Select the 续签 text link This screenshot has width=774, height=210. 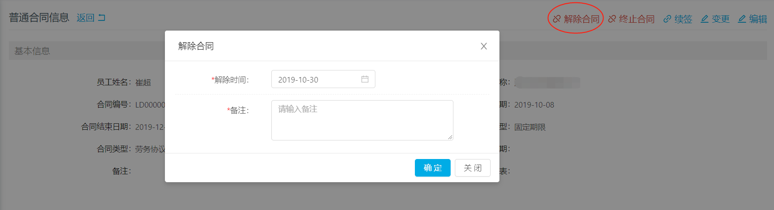[683, 19]
